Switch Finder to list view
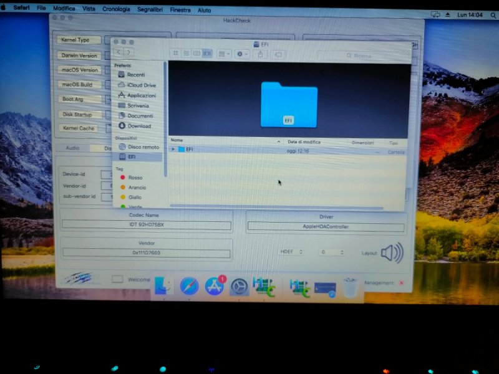This screenshot has height=374, width=499. click(x=186, y=53)
